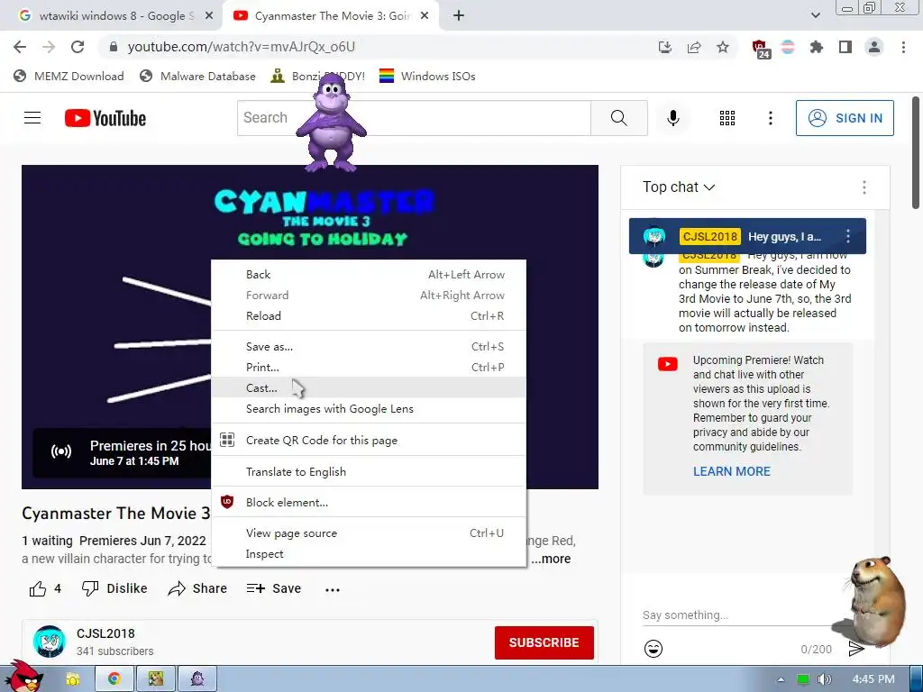Screen dimensions: 923x692
Task: Open YouTube apps grid icon
Action: coord(727,118)
